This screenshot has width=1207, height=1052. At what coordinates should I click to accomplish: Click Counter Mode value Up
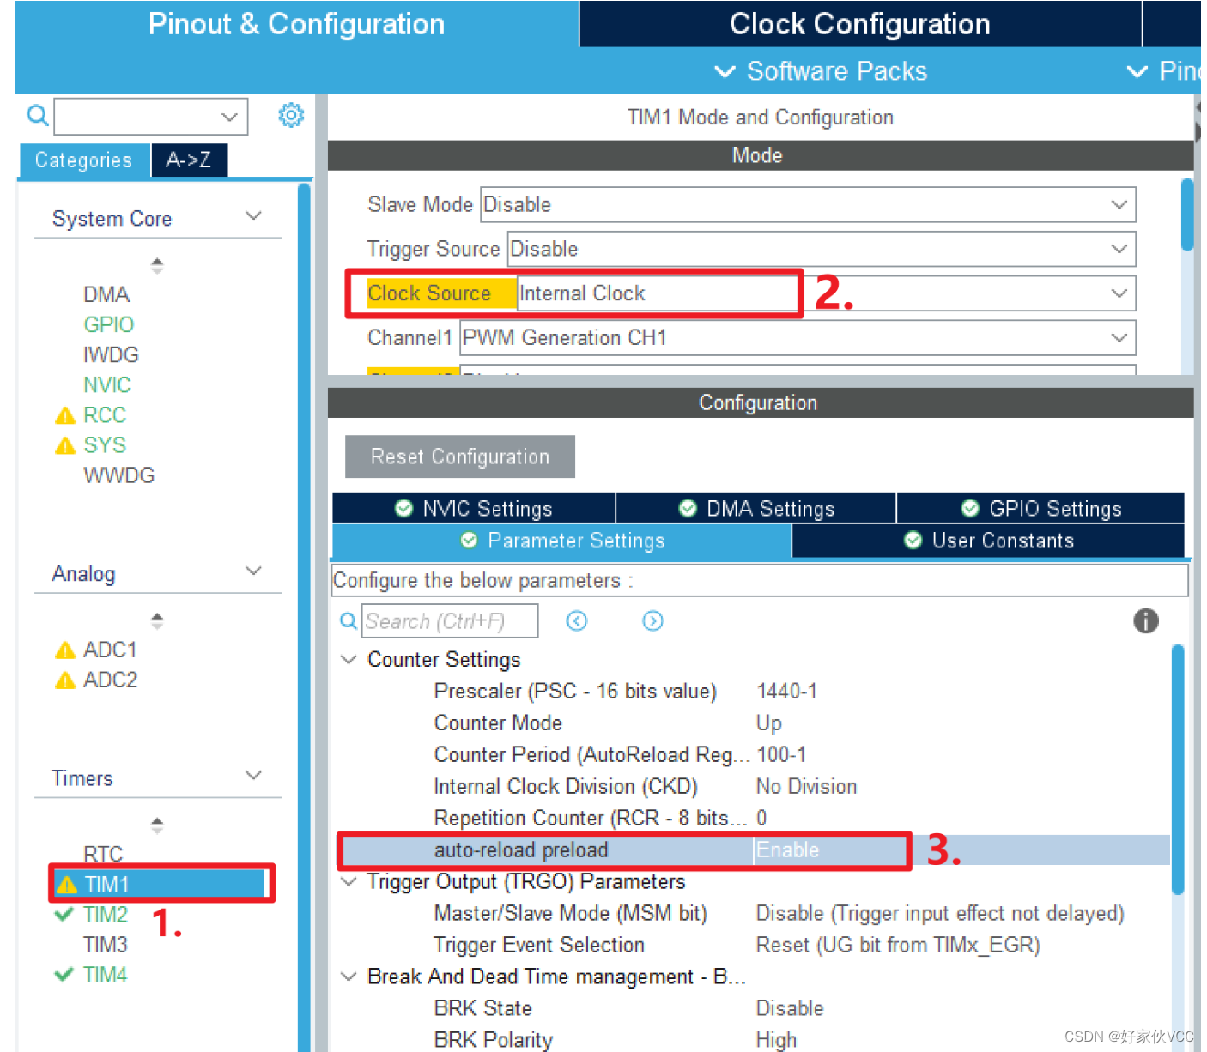click(768, 722)
